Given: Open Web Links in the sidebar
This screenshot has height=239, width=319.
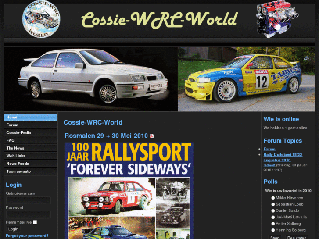Looking at the screenshot, I should coord(31,156).
